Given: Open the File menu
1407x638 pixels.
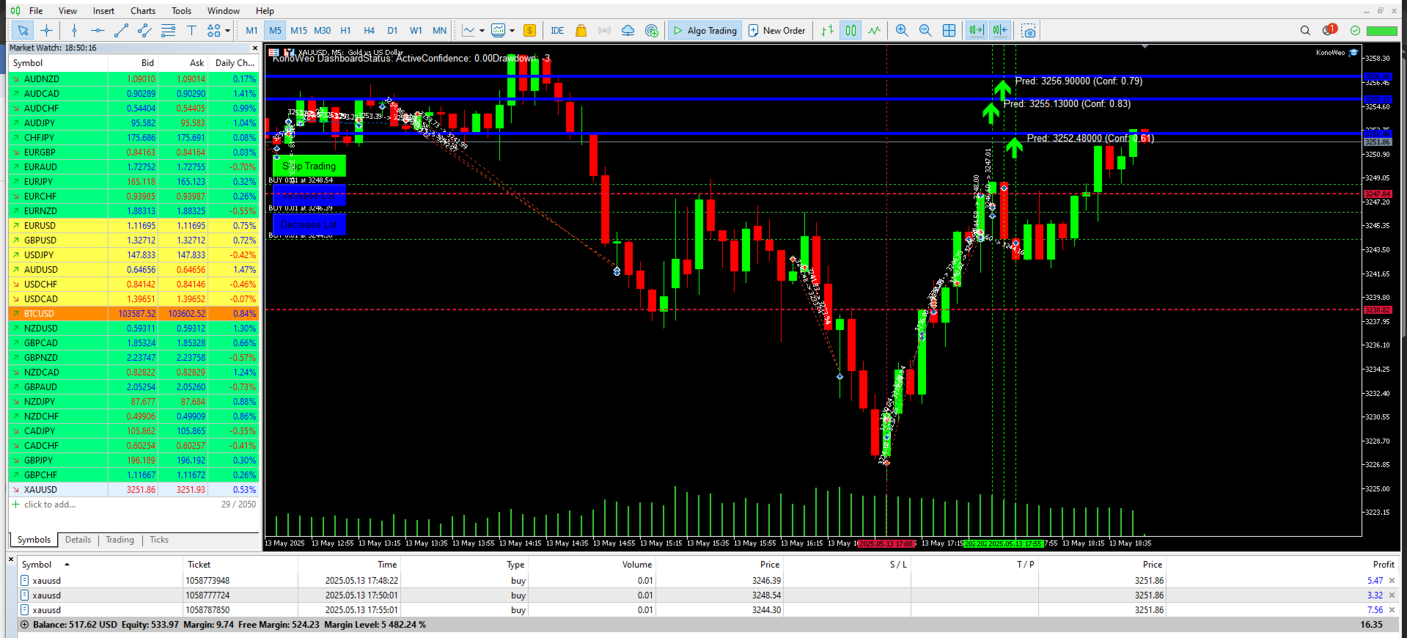Looking at the screenshot, I should click(x=36, y=11).
